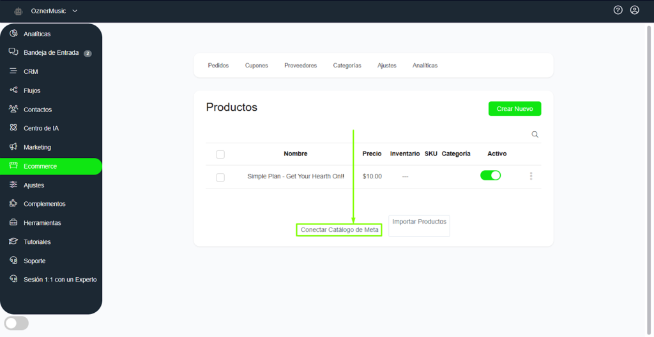Click the Marketing megaphone icon

pyautogui.click(x=13, y=147)
